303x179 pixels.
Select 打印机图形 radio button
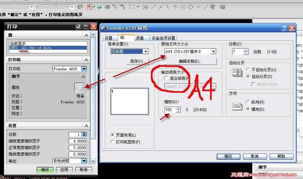pos(112,142)
